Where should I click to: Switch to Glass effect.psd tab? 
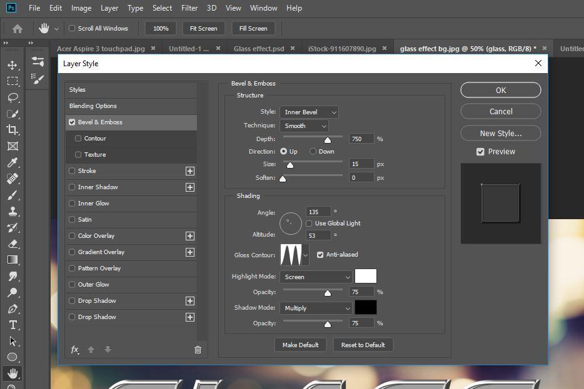(259, 49)
